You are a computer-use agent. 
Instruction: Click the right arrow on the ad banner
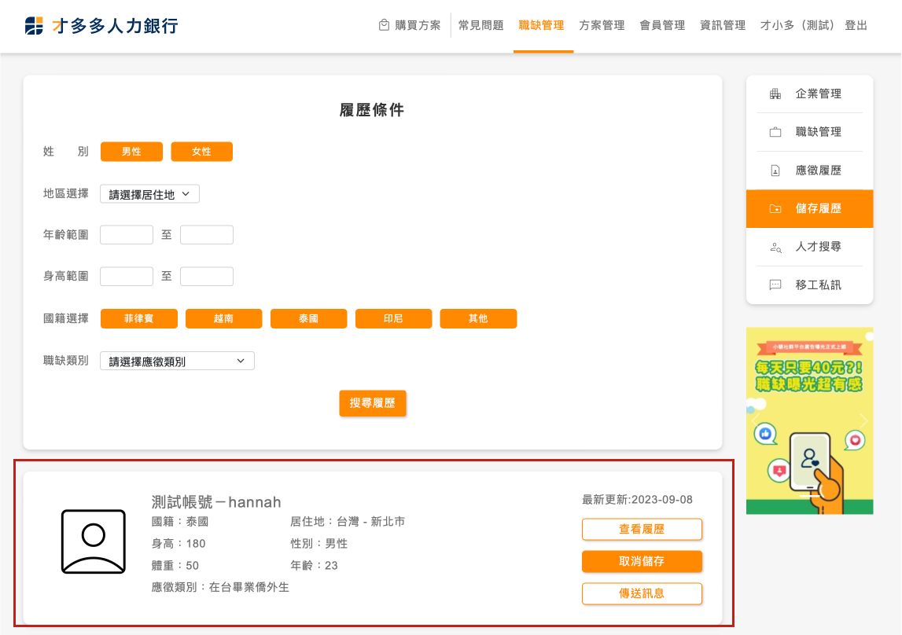[x=863, y=420]
